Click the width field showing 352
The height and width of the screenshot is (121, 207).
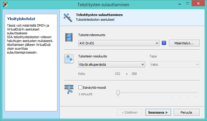[119, 74]
